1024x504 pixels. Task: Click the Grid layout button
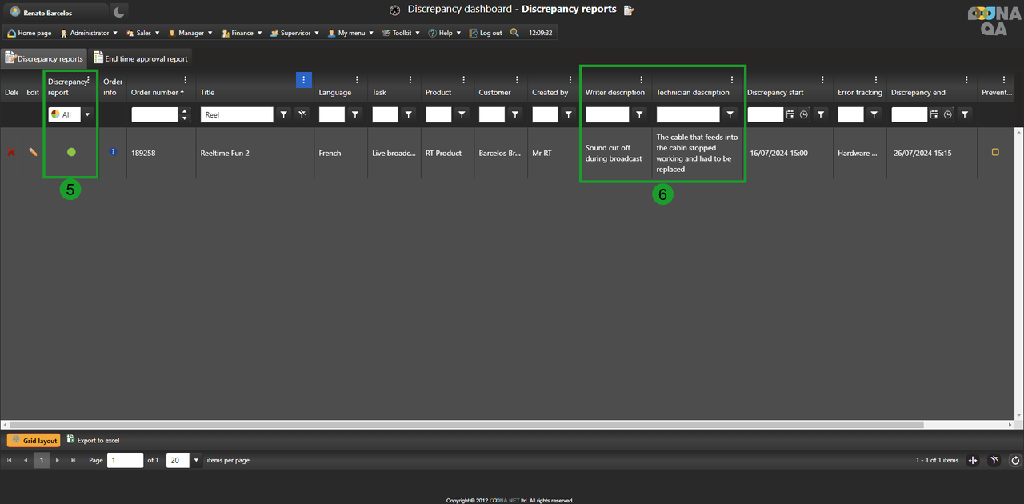pos(34,441)
